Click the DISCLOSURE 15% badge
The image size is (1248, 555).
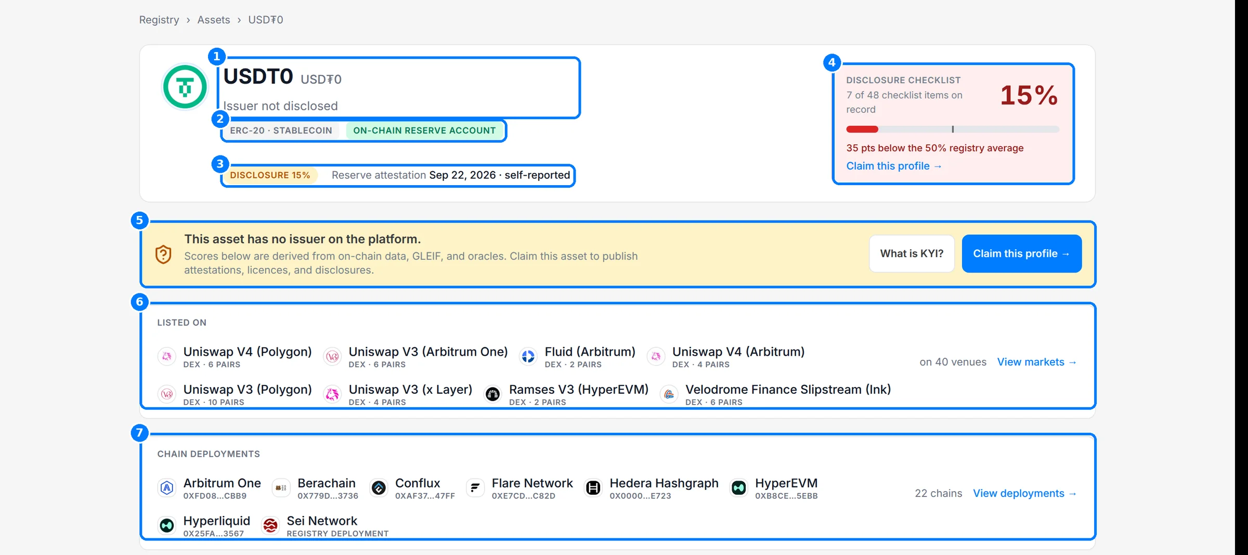coord(270,175)
